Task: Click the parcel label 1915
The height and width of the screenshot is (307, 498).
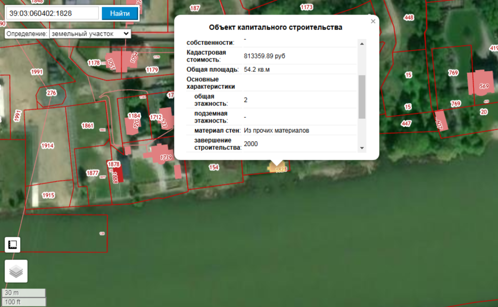Action: coord(48,195)
